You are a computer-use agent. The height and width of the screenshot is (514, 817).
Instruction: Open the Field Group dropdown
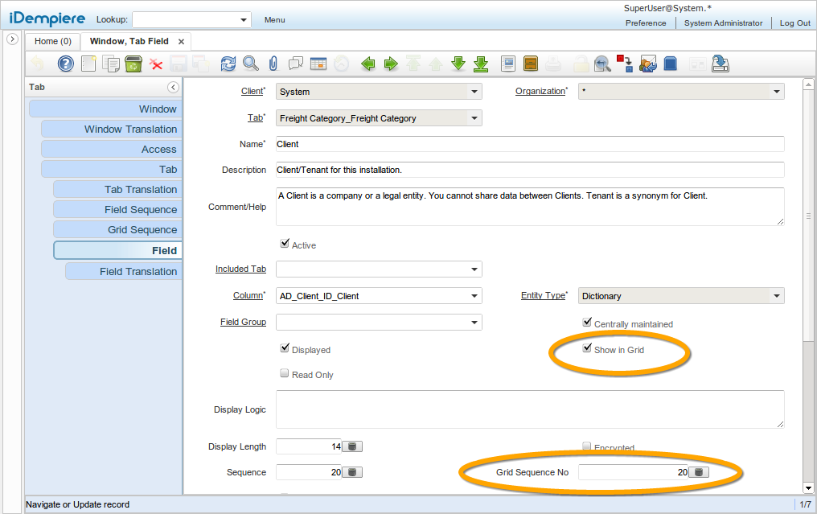point(474,323)
